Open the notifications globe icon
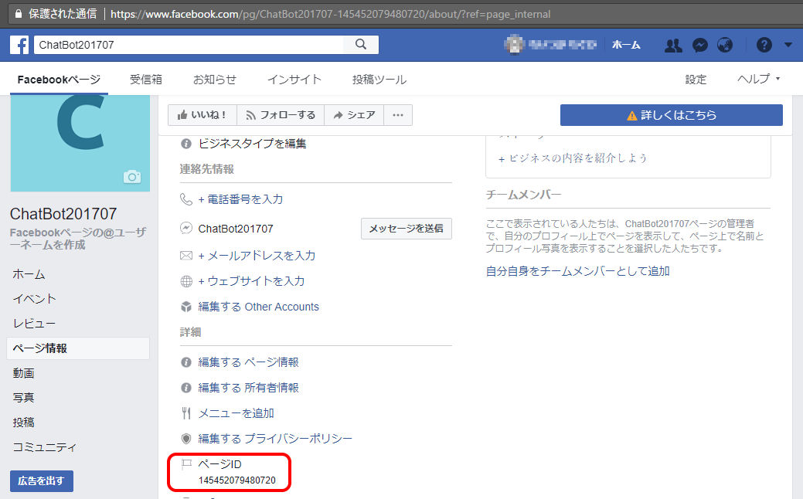 click(725, 46)
